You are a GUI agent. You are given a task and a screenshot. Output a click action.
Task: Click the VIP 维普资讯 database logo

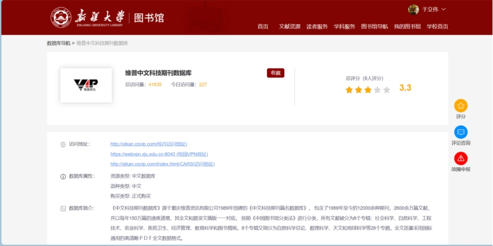pyautogui.click(x=86, y=85)
